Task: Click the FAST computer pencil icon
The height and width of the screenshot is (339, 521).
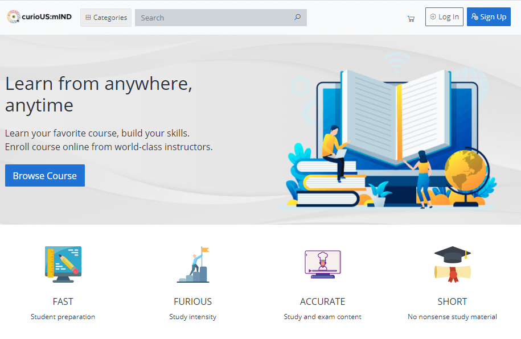Action: point(63,264)
